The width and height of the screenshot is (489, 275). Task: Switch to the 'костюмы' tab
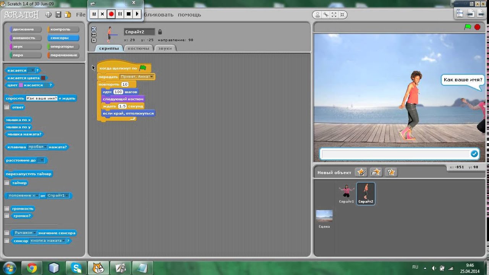coord(138,49)
